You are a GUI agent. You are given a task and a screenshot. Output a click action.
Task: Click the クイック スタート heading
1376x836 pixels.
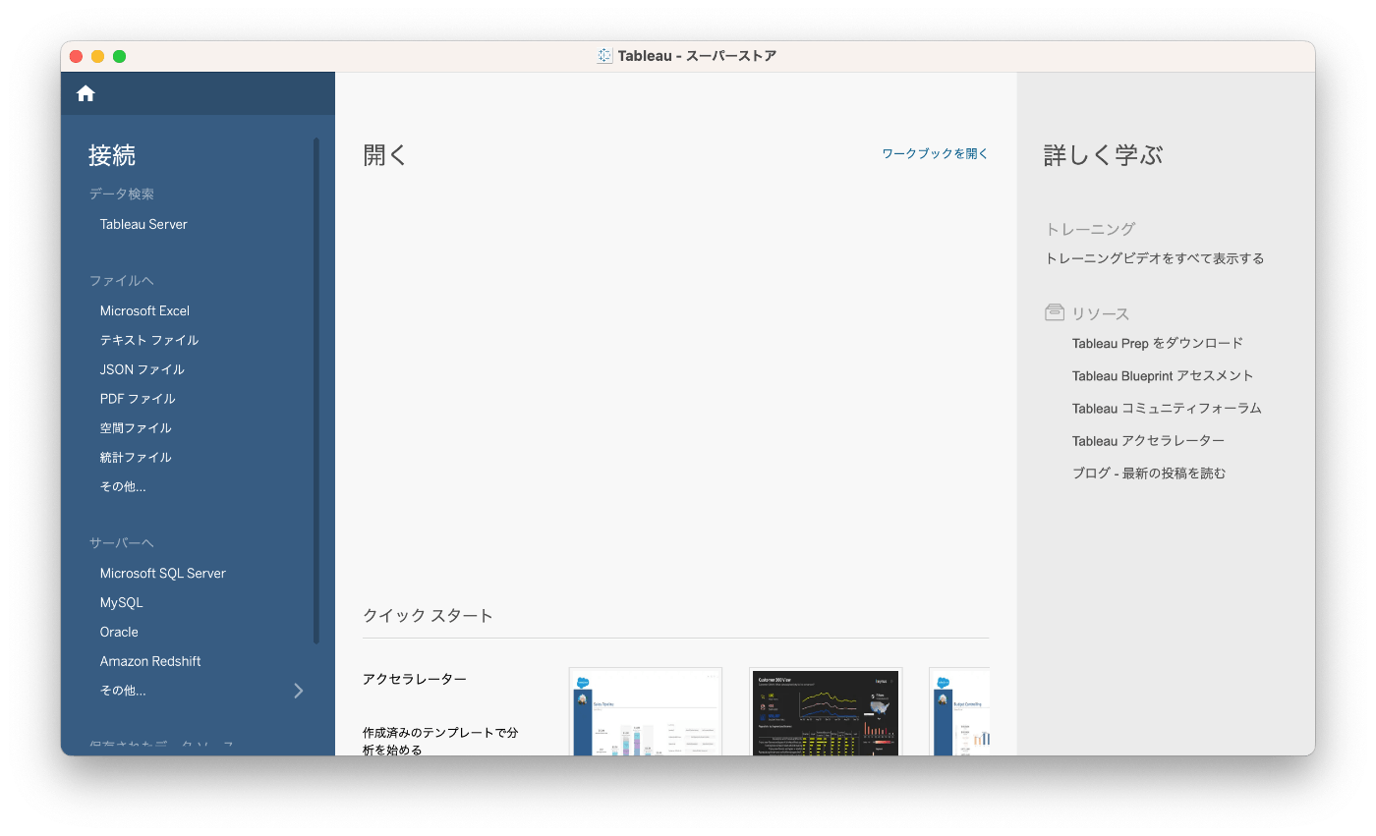coord(428,616)
